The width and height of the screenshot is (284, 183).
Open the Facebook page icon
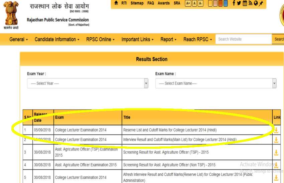[234, 3]
